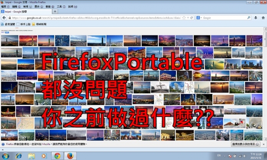Open the Downloads arrow button
The image size is (267, 160).
[256, 18]
